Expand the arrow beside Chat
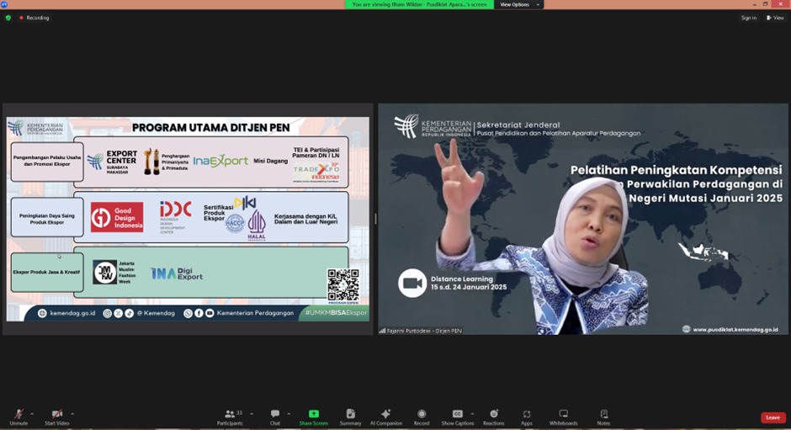791x430 pixels. (289, 414)
